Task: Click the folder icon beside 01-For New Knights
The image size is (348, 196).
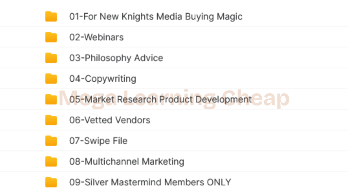Action: point(51,16)
